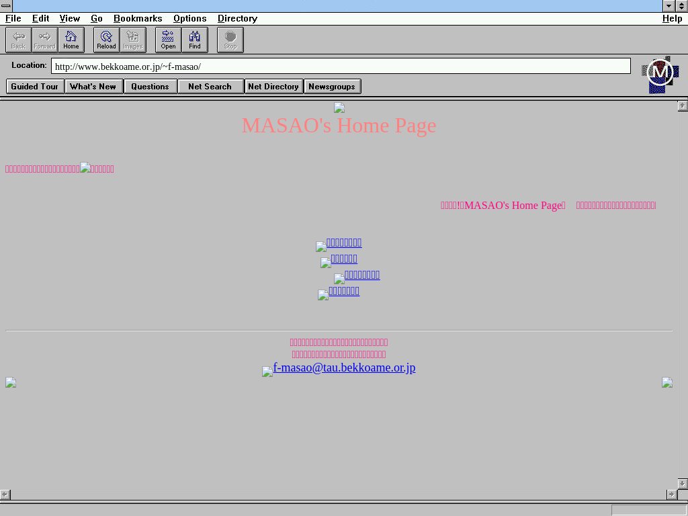Open the Bookmarks menu
This screenshot has height=516, width=688.
coord(138,18)
